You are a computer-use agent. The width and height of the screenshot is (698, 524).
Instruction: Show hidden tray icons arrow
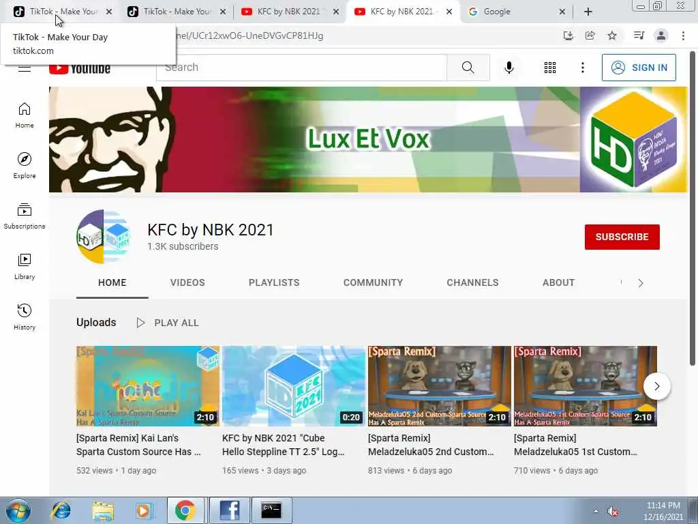coord(596,511)
